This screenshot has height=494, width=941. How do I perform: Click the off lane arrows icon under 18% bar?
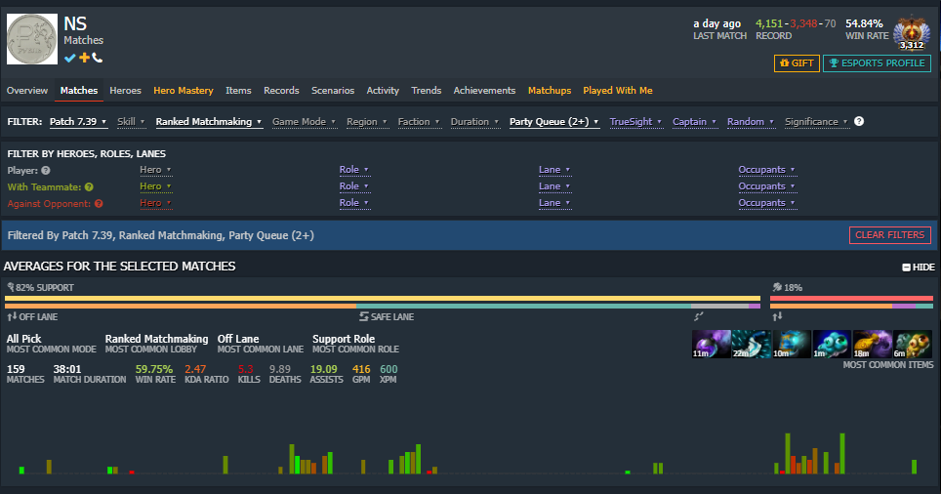777,316
